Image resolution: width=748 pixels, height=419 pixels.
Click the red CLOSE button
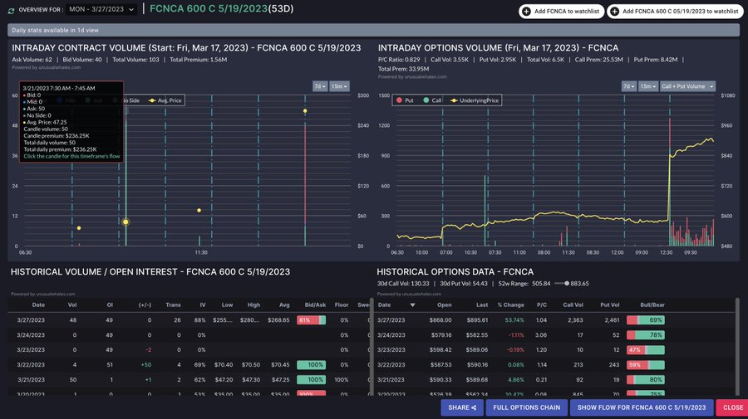pos(732,407)
